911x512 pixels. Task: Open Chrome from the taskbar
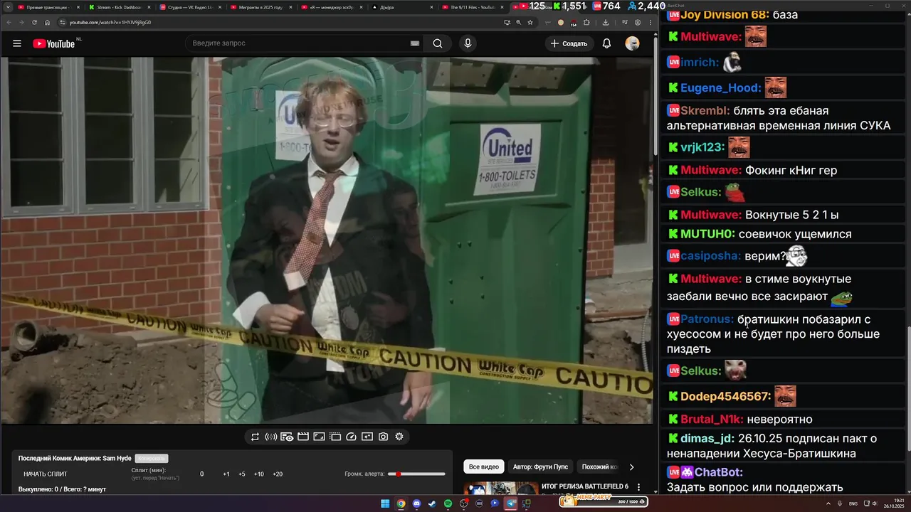pyautogui.click(x=401, y=503)
